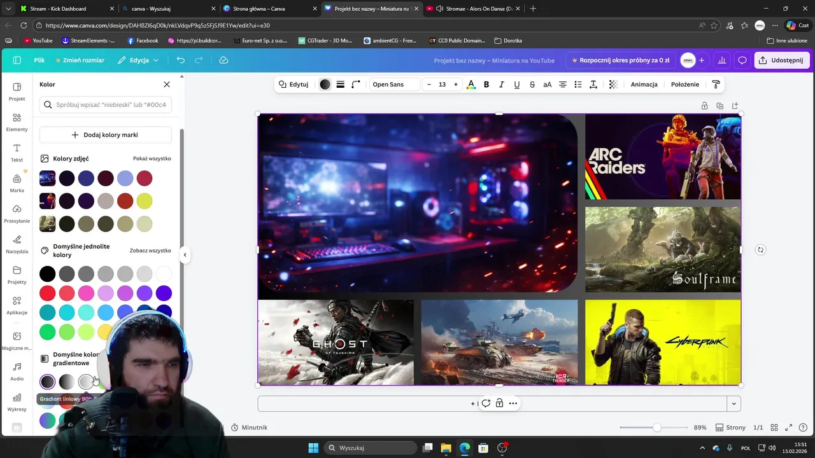Open the comments speech bubble icon
Image resolution: width=815 pixels, height=458 pixels.
[742, 60]
